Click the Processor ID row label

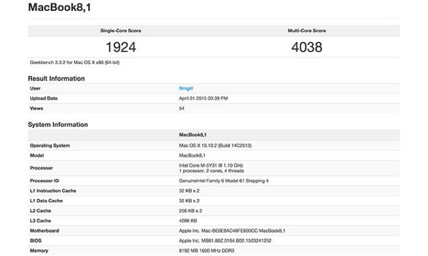click(x=44, y=181)
